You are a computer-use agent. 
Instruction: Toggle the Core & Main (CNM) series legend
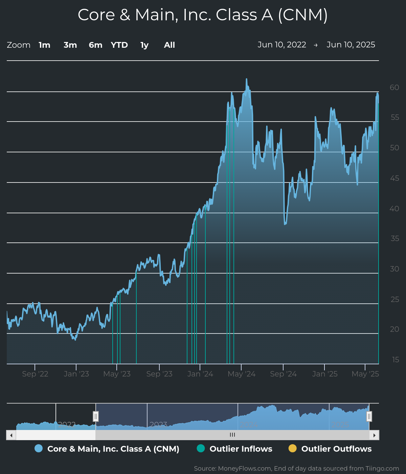pos(107,449)
